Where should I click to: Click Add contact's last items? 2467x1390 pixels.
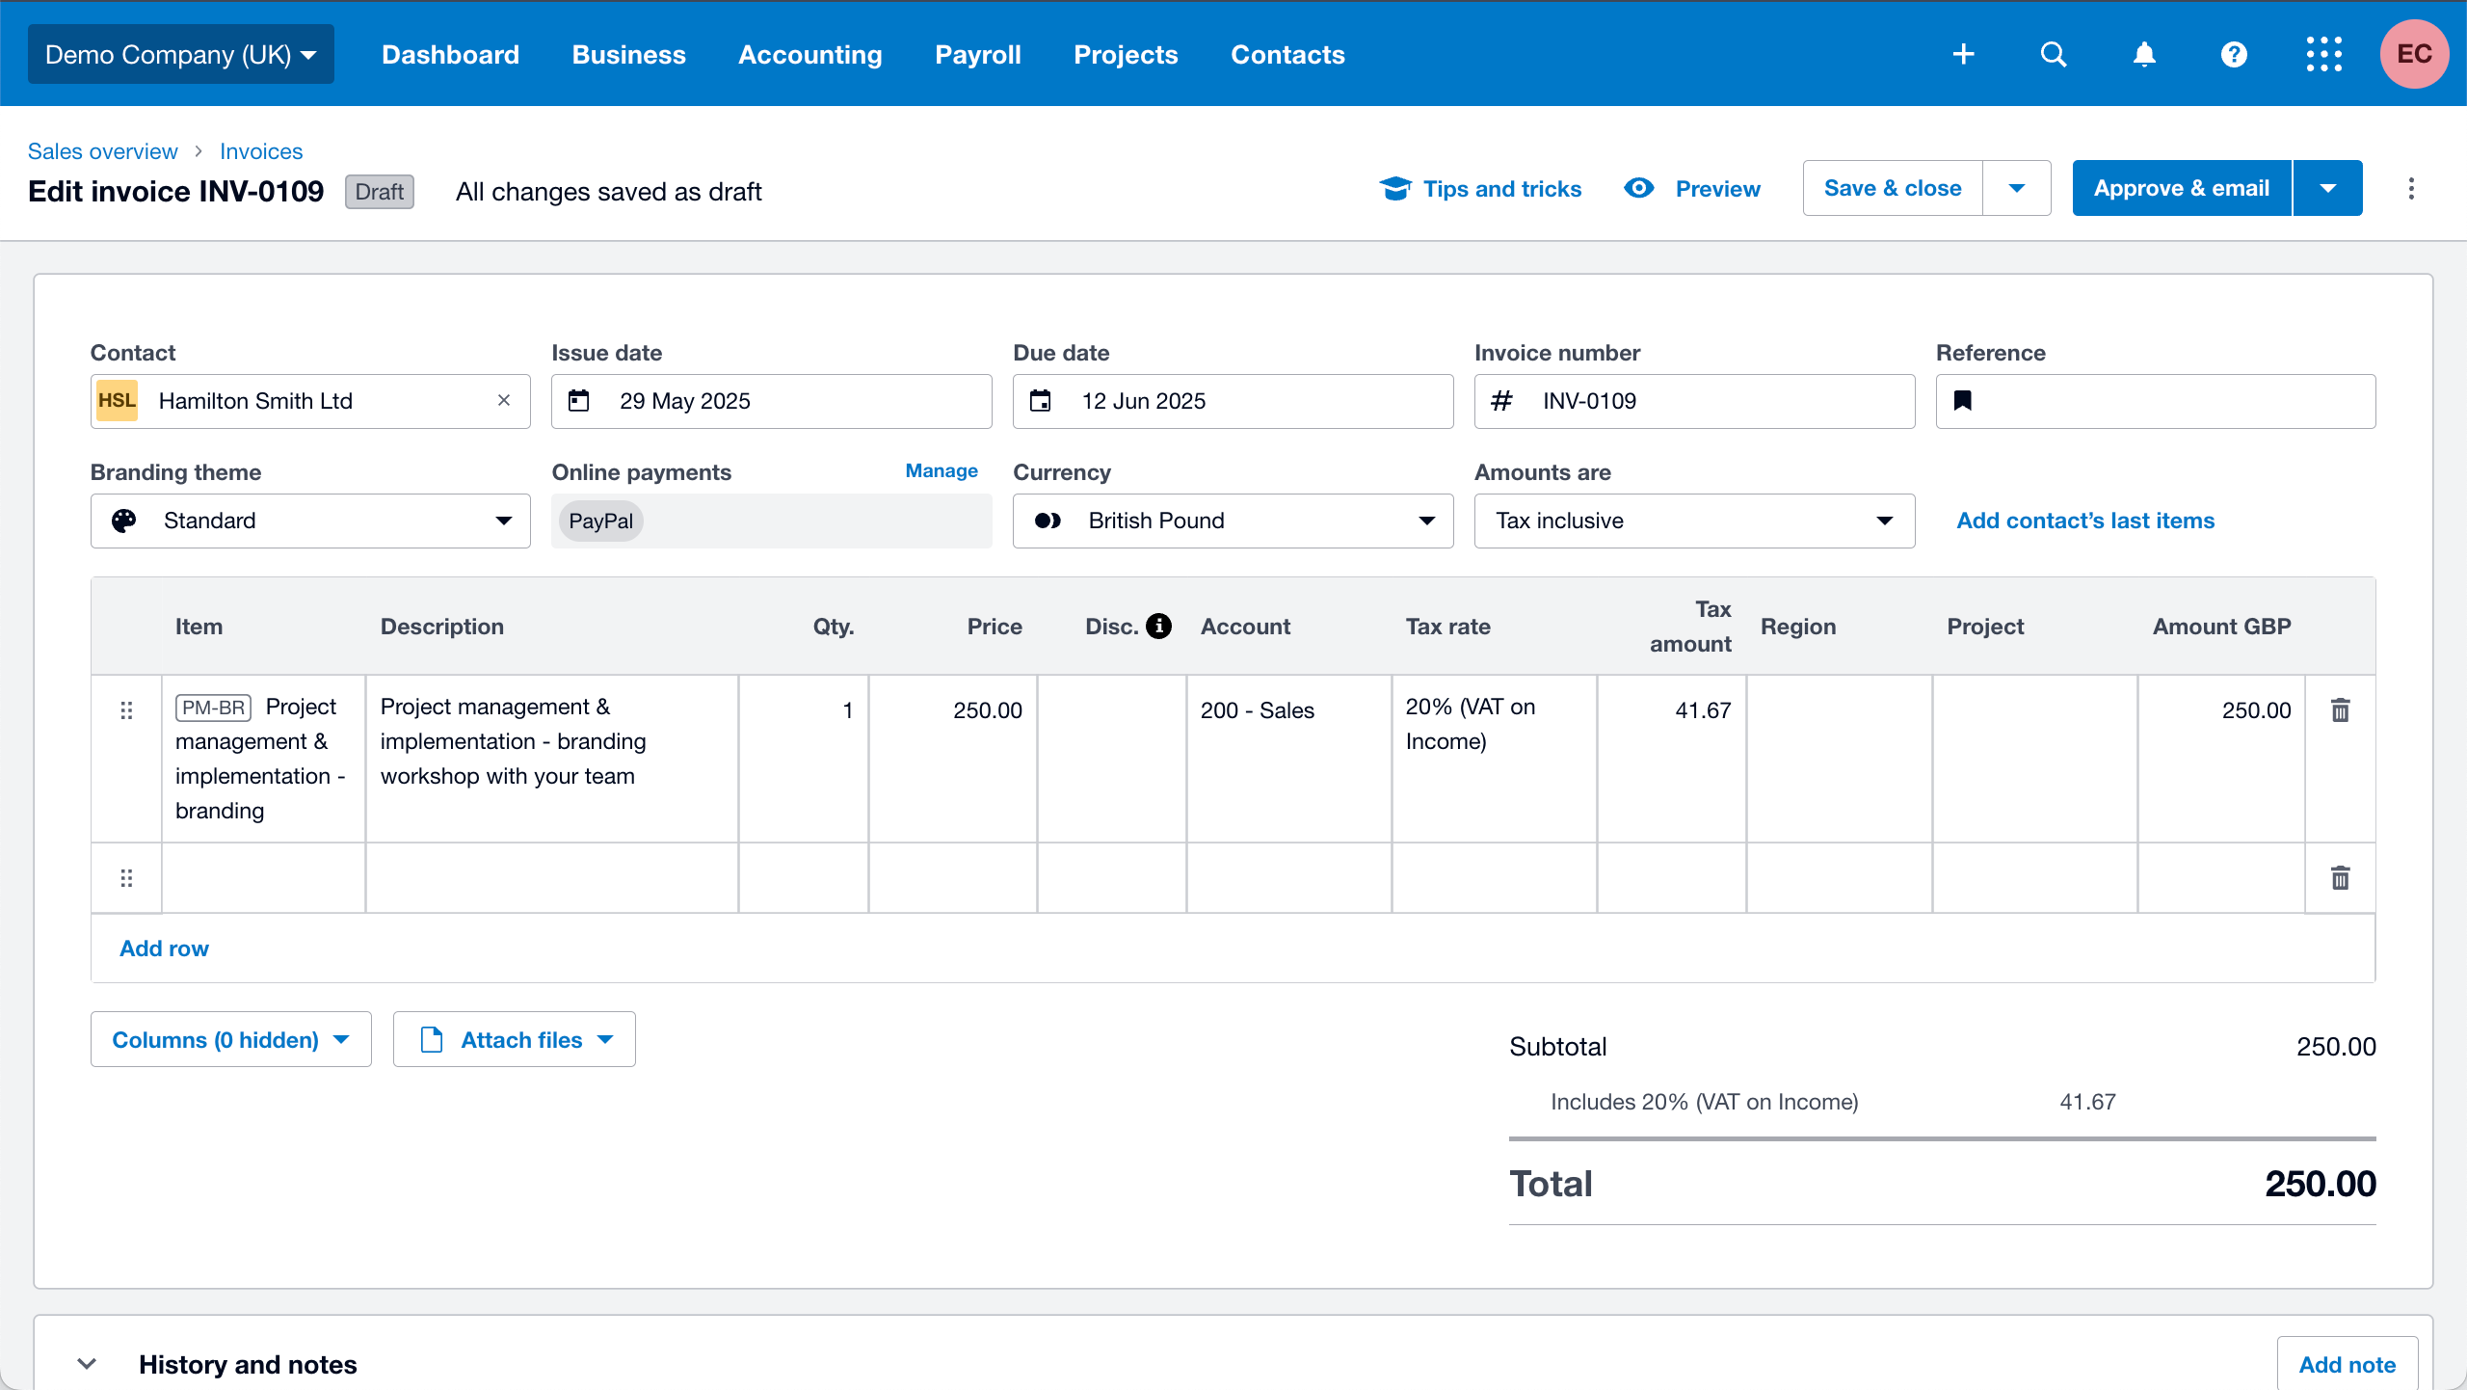pos(2084,521)
